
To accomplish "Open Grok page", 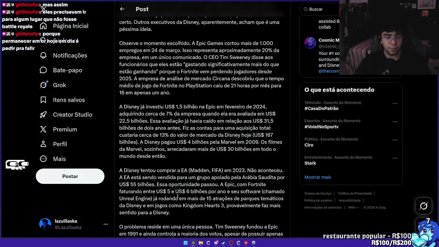I will (x=59, y=85).
